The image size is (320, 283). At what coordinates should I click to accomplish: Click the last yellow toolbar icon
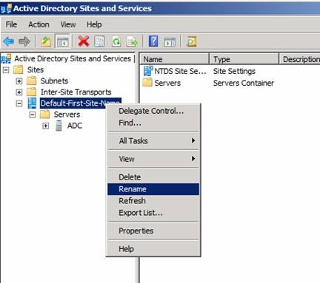pos(192,41)
